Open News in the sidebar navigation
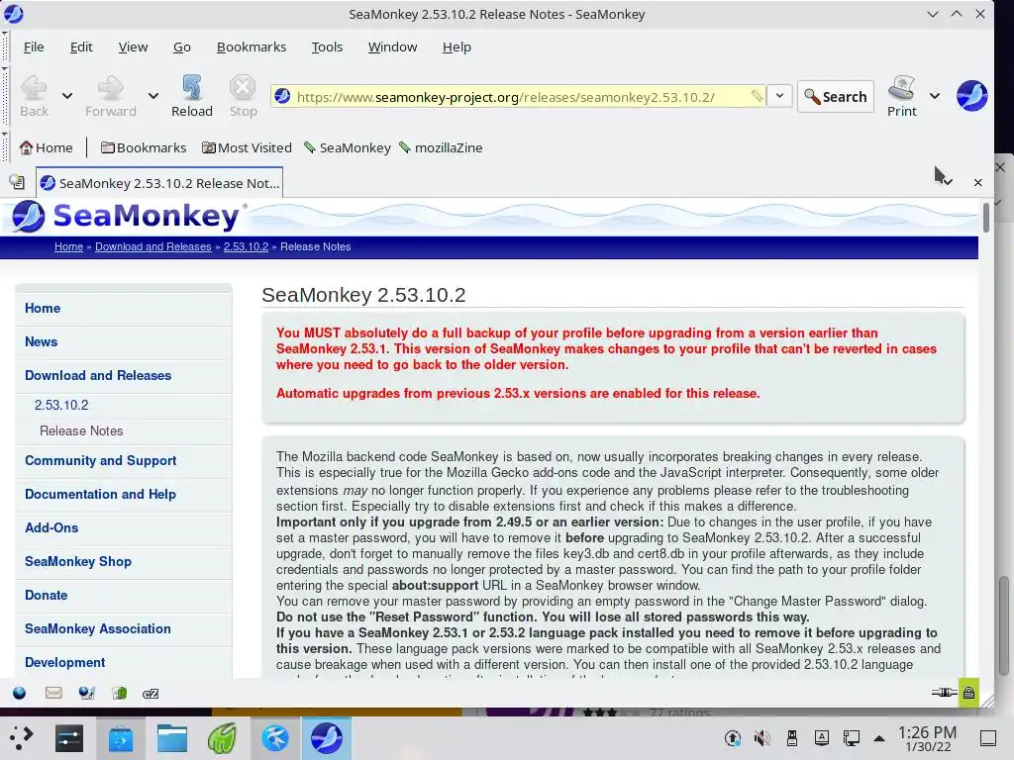Viewport: 1014px width, 760px height. tap(41, 341)
